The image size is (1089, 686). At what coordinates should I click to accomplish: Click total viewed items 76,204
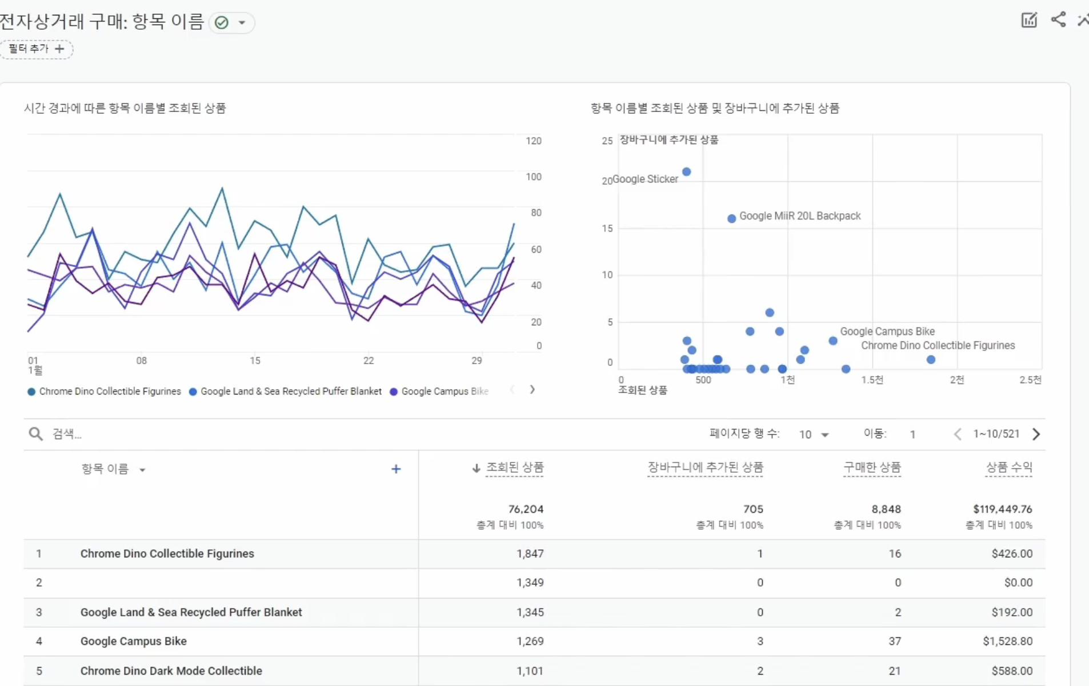526,509
